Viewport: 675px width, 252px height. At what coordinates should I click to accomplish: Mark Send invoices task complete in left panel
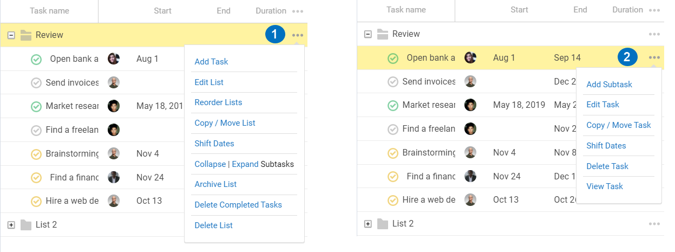[x=36, y=83]
